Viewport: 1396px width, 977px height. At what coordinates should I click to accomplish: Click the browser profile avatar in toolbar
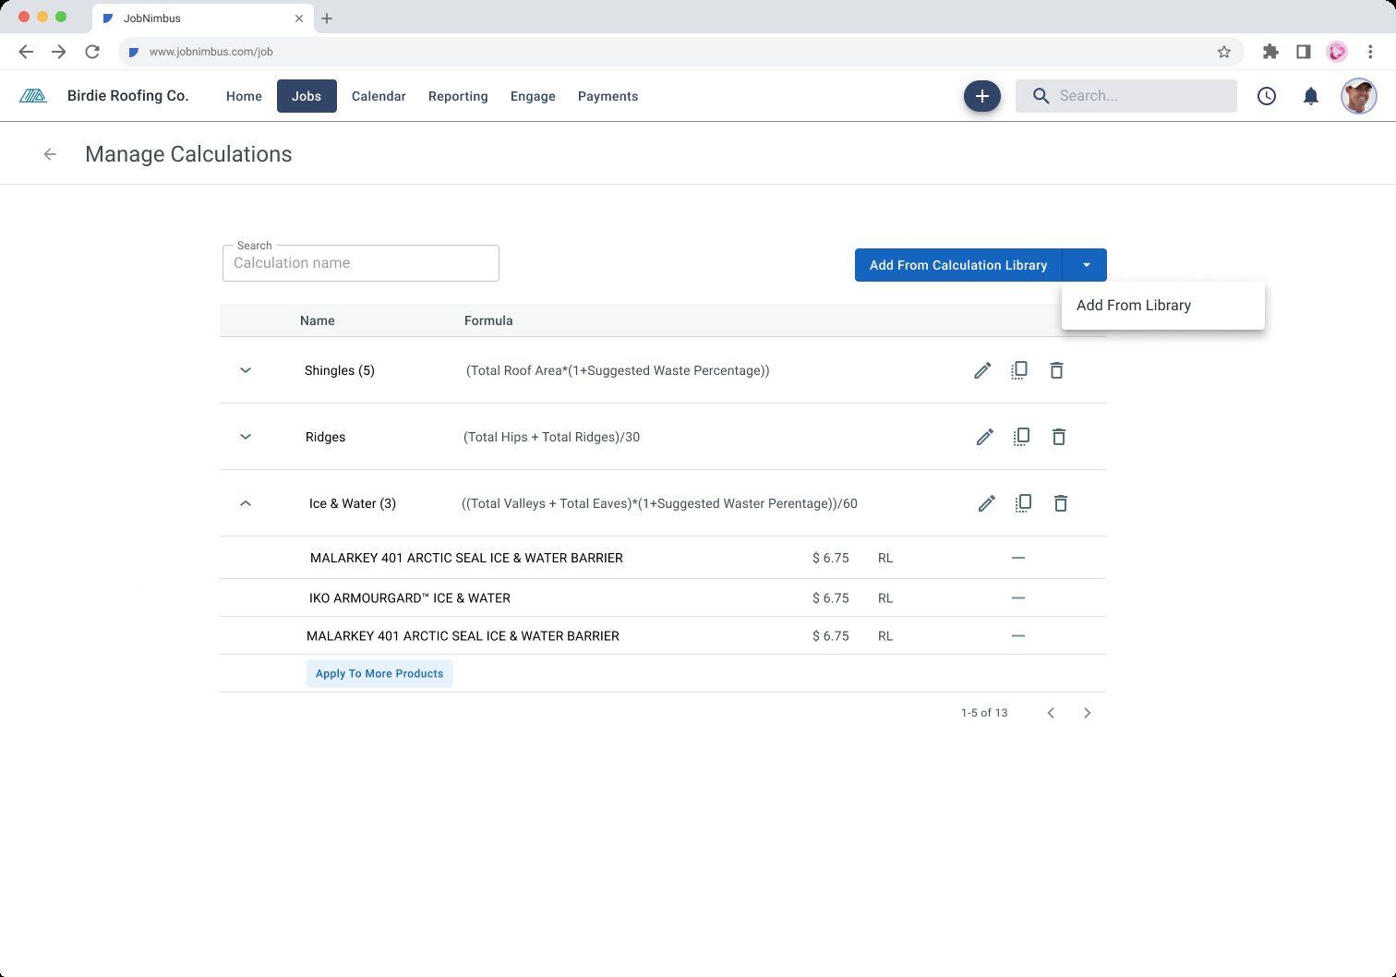click(x=1337, y=52)
